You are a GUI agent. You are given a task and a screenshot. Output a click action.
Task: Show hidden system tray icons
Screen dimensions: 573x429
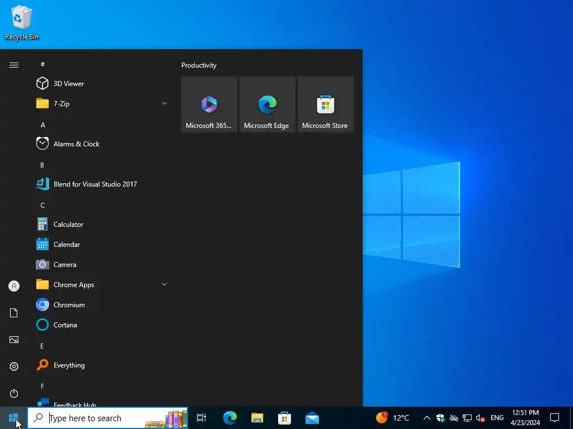(426, 418)
